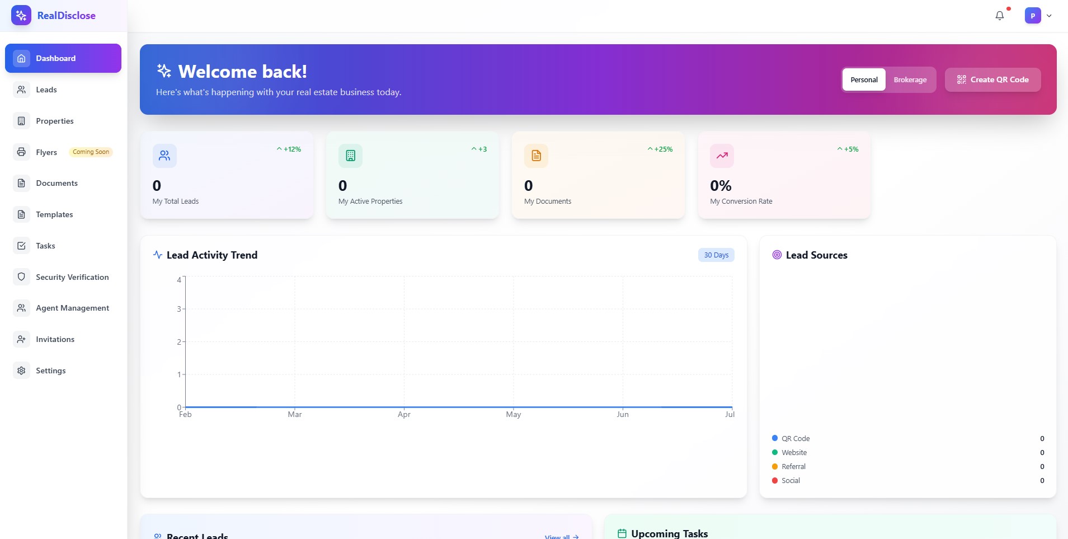This screenshot has height=539, width=1068.
Task: Switch to the Personal toggle
Action: tap(863, 79)
